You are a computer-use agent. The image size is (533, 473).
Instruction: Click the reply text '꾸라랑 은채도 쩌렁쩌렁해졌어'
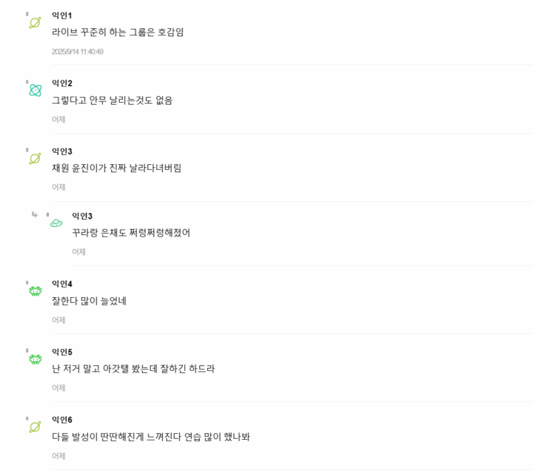tap(130, 233)
